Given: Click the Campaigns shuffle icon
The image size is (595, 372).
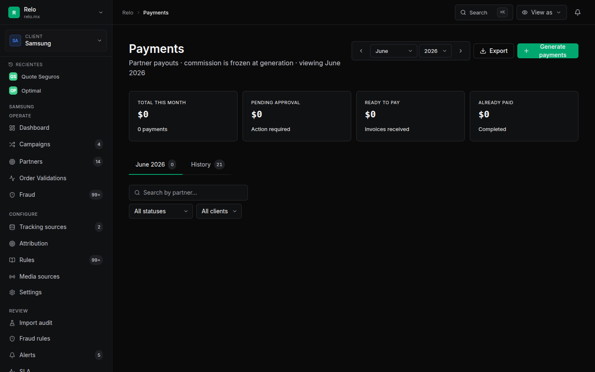Looking at the screenshot, I should (x=12, y=144).
